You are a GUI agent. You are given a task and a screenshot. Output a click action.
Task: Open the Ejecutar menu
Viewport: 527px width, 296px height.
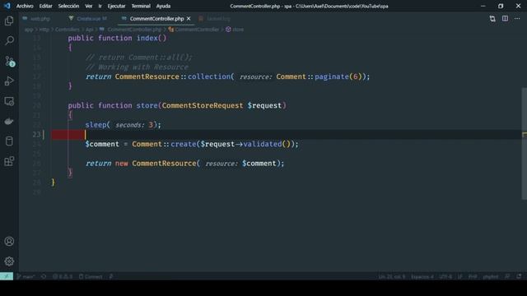point(116,6)
